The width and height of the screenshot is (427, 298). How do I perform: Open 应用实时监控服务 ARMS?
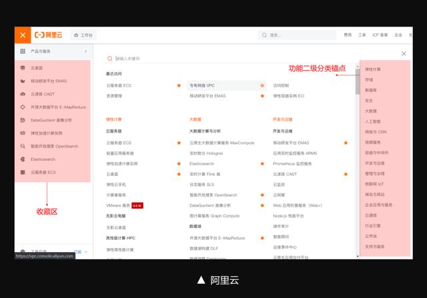coord(295,153)
